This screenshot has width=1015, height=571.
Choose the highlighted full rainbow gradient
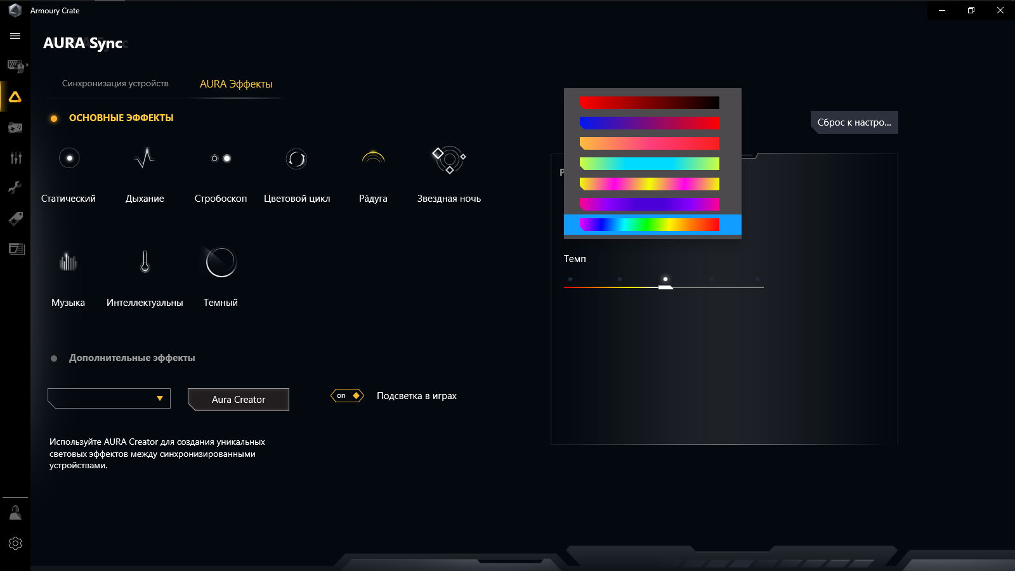pyautogui.click(x=653, y=225)
